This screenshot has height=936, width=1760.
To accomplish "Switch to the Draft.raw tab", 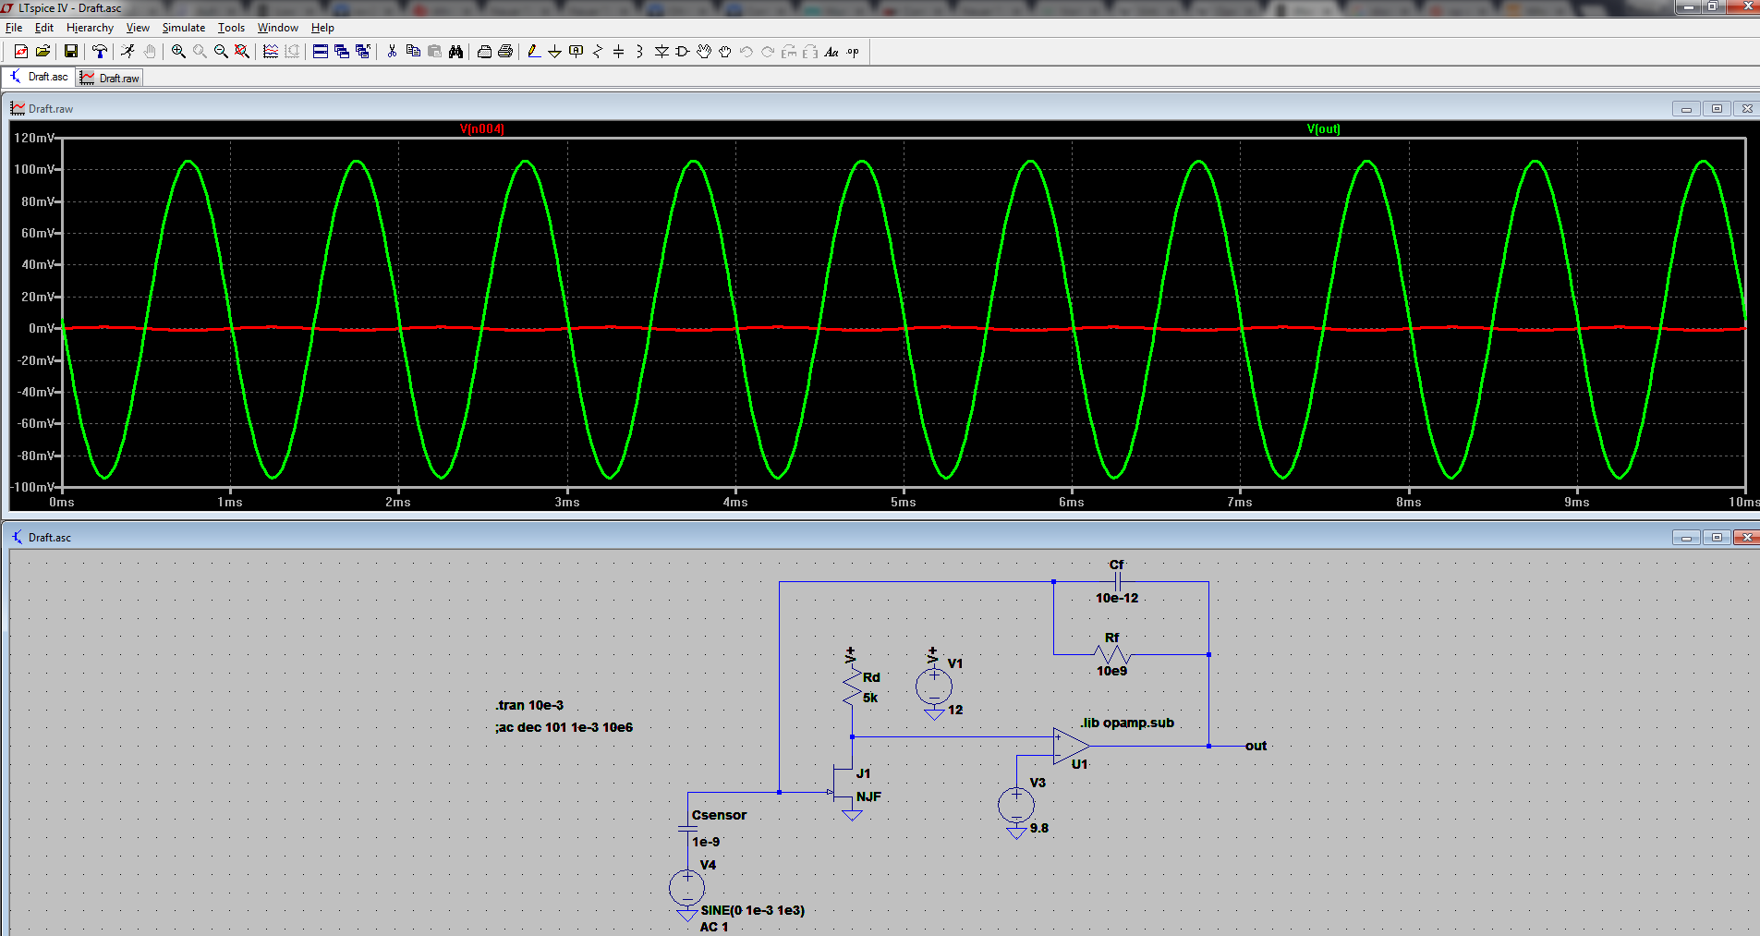I will tap(109, 78).
